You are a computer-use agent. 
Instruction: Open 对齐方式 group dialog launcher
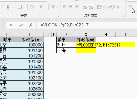(123, 16)
